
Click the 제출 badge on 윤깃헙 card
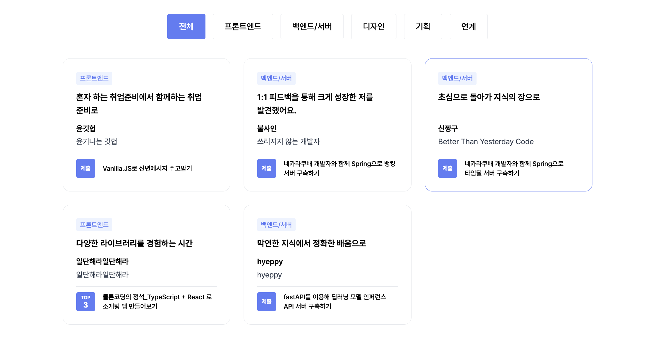click(x=86, y=168)
